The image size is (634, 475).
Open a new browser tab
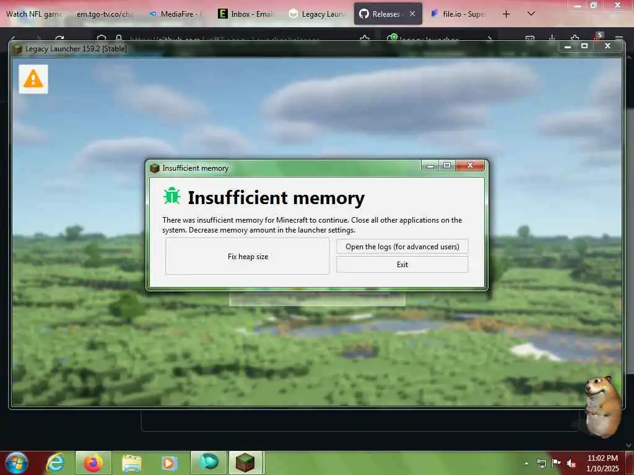click(506, 14)
